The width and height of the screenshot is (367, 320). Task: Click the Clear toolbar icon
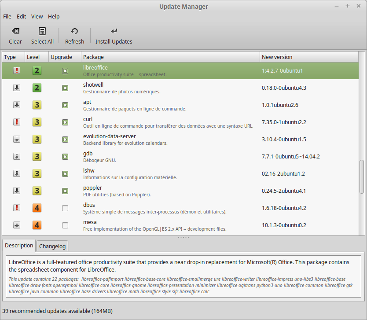15,31
